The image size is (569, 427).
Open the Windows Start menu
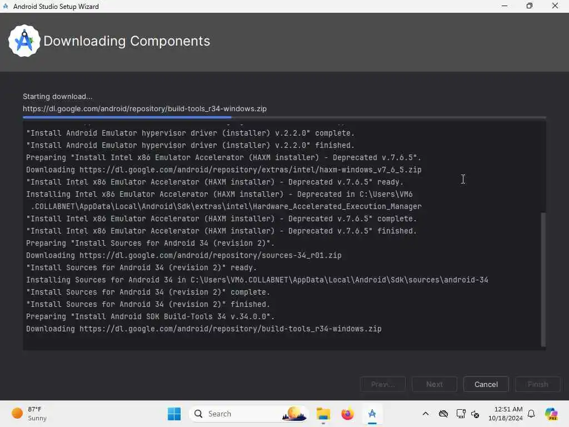pyautogui.click(x=174, y=414)
